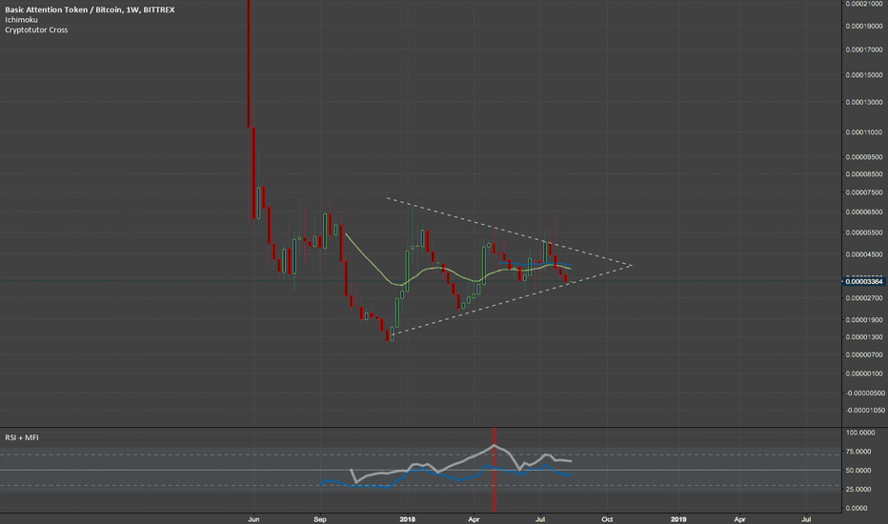Click the Sep label on time axis
This screenshot has height=524, width=888.
pyautogui.click(x=320, y=519)
